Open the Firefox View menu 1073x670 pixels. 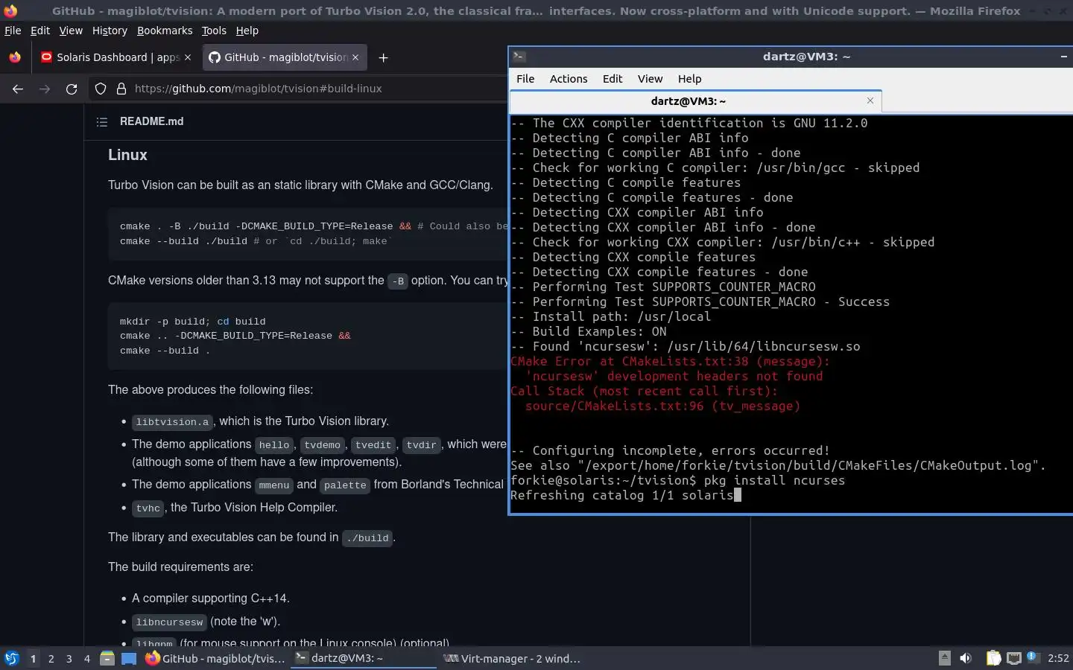(71, 31)
